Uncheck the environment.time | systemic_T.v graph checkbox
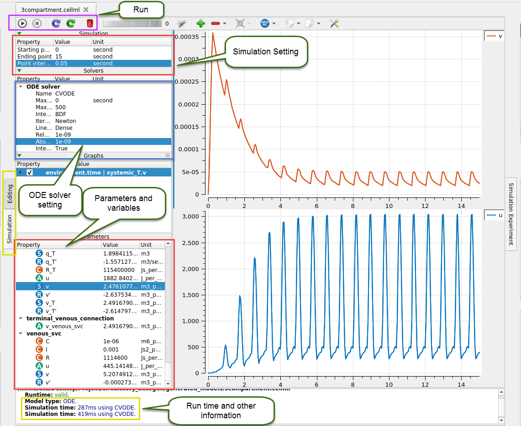 click(30, 172)
